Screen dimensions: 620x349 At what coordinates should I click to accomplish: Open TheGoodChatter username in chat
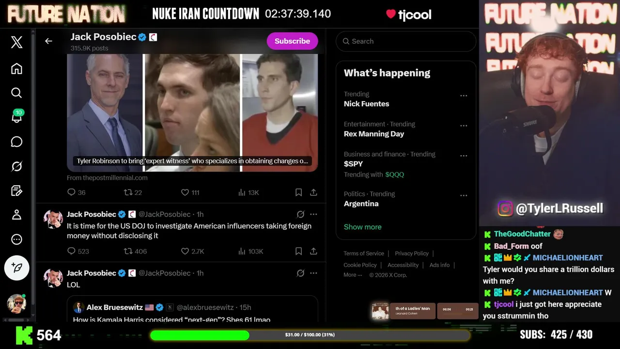tap(522, 234)
